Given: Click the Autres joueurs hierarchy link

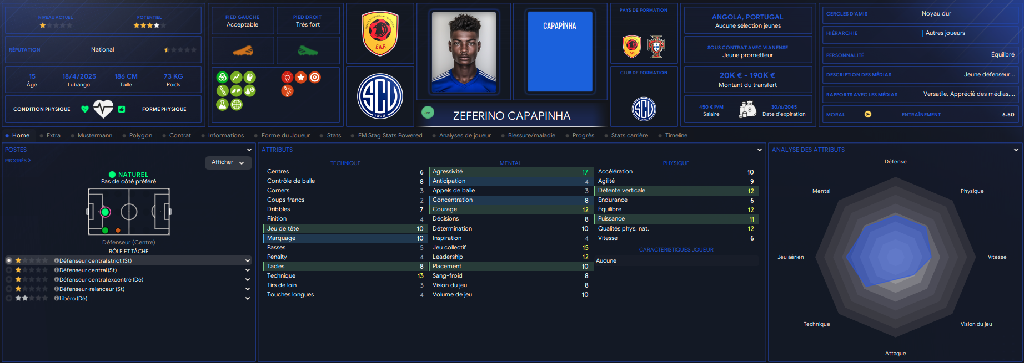Looking at the screenshot, I should pyautogui.click(x=945, y=33).
